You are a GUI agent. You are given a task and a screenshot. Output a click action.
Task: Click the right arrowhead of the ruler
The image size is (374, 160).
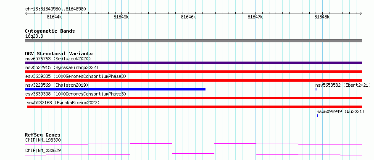click(361, 13)
